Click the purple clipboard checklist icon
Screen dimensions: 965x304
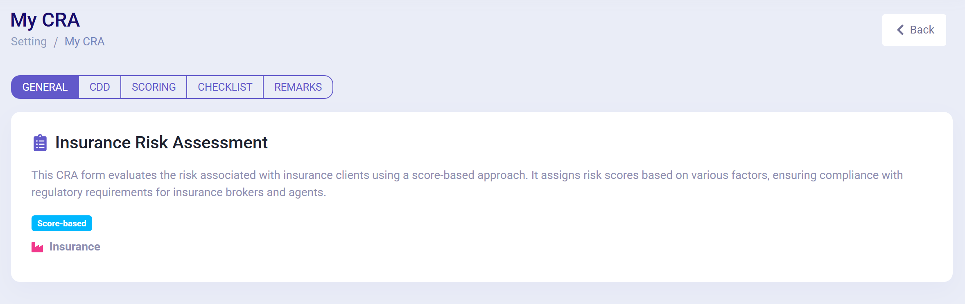pyautogui.click(x=40, y=143)
